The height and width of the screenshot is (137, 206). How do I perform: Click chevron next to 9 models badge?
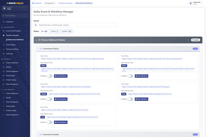[188, 40]
